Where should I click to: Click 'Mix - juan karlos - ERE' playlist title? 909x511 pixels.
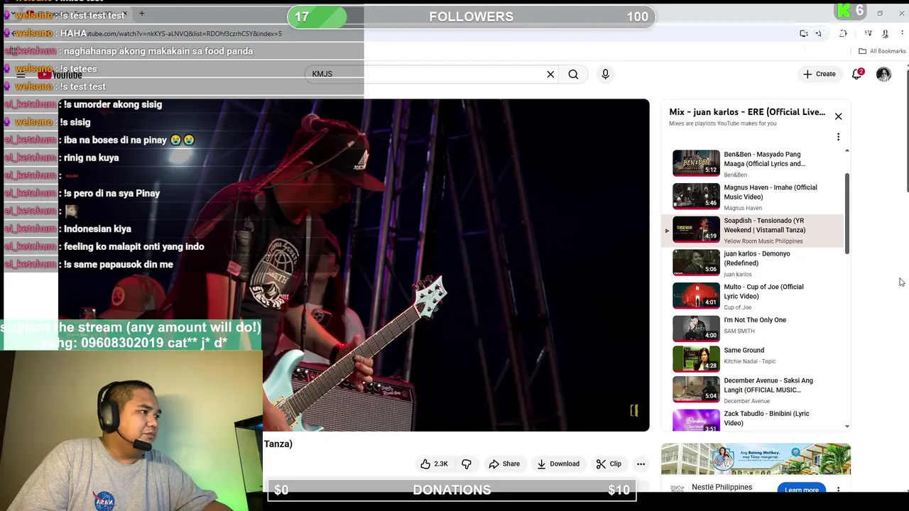747,112
